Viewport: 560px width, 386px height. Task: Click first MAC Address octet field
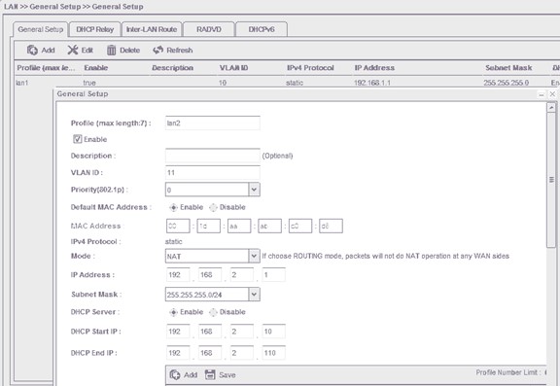(178, 226)
